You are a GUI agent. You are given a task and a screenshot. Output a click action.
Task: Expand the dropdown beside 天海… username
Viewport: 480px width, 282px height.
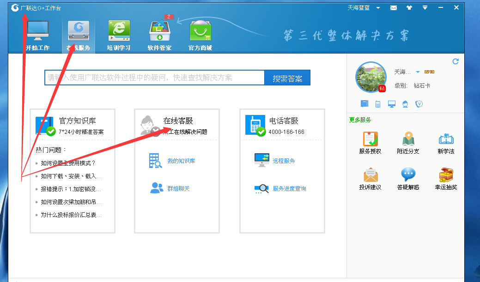pyautogui.click(x=418, y=72)
